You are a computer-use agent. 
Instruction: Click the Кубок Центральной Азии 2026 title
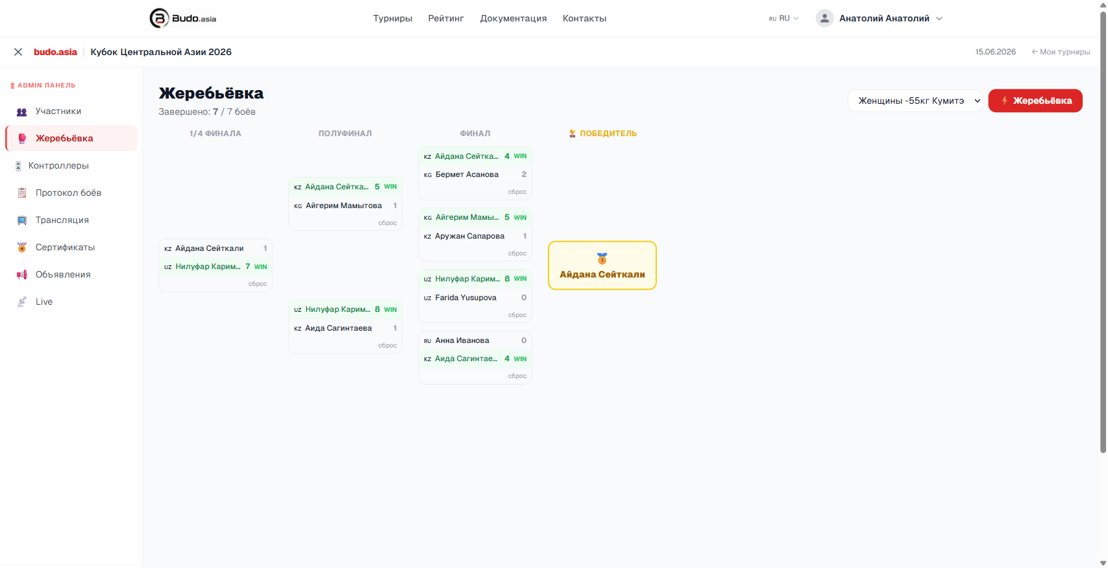point(161,52)
